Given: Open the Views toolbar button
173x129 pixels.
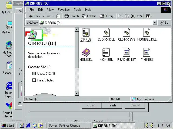Looking at the screenshot, I should [149, 16].
